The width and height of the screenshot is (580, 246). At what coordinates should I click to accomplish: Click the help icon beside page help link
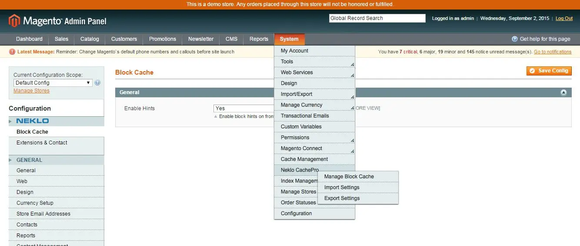point(515,39)
